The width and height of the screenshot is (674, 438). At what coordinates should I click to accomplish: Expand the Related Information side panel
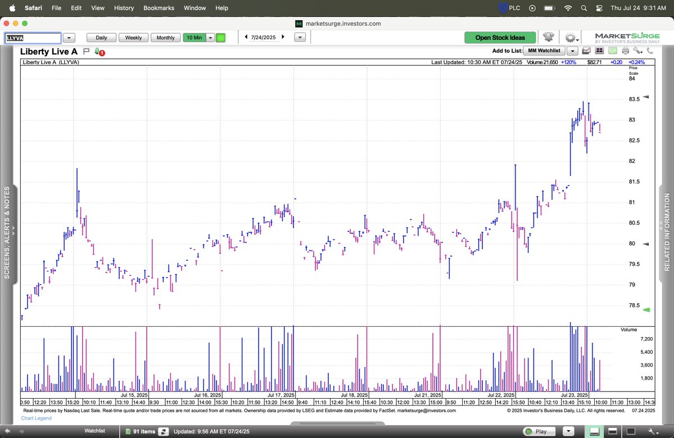pyautogui.click(x=666, y=233)
